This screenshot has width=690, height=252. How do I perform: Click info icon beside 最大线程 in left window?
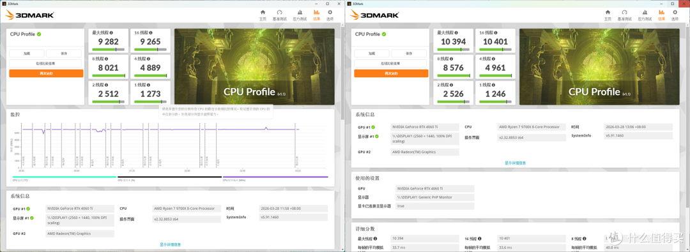pos(111,33)
